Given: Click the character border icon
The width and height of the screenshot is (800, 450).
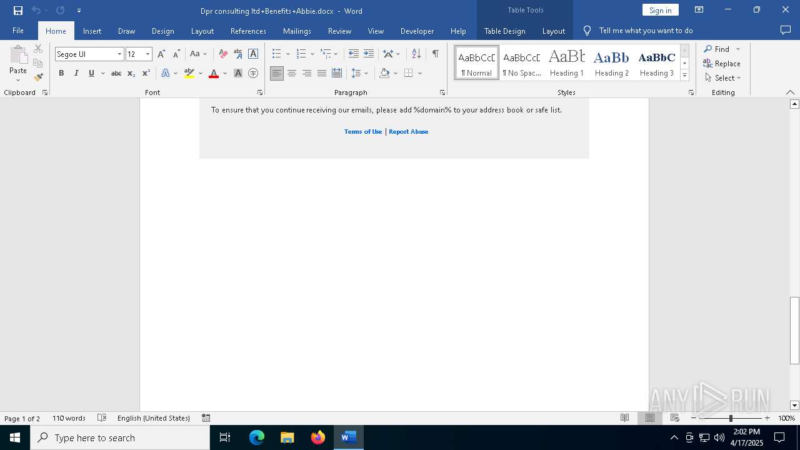Looking at the screenshot, I should tap(253, 54).
